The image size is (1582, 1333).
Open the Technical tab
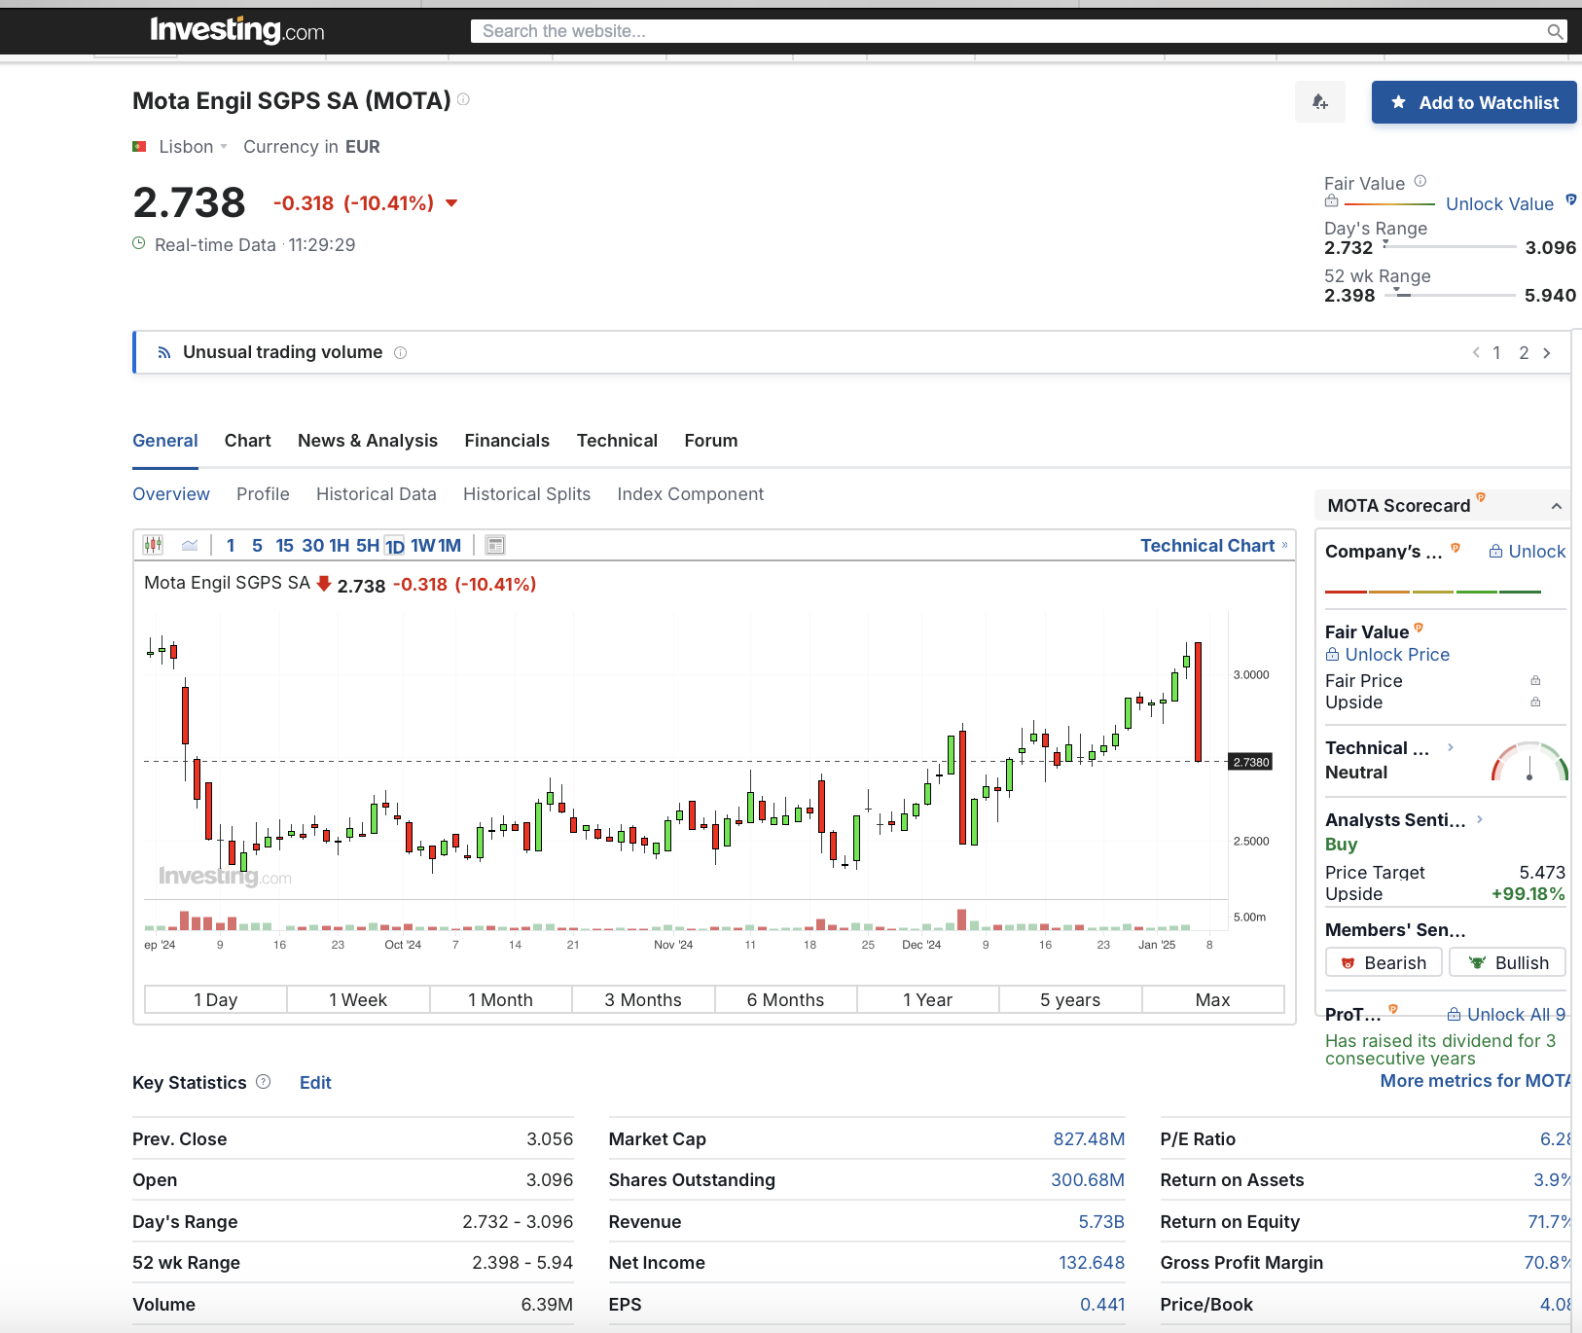pos(617,441)
